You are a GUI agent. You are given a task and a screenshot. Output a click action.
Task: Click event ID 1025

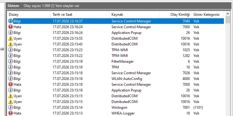click(x=186, y=50)
